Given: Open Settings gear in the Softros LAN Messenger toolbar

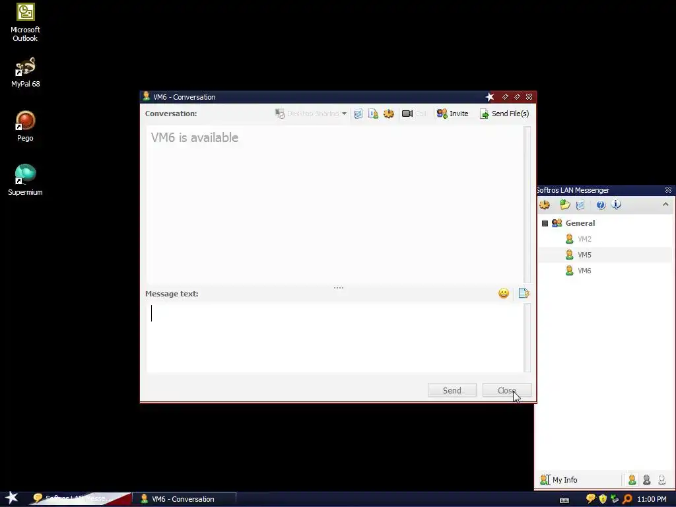Looking at the screenshot, I should (x=545, y=205).
